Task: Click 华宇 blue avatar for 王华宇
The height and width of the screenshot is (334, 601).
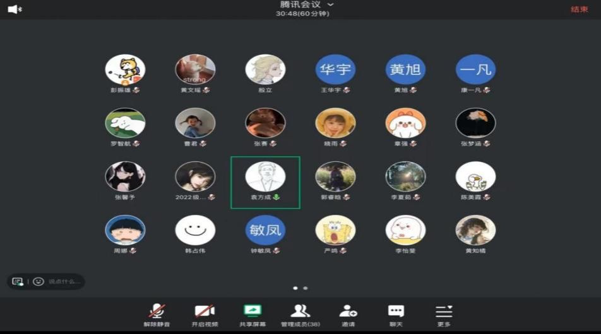Action: 335,69
